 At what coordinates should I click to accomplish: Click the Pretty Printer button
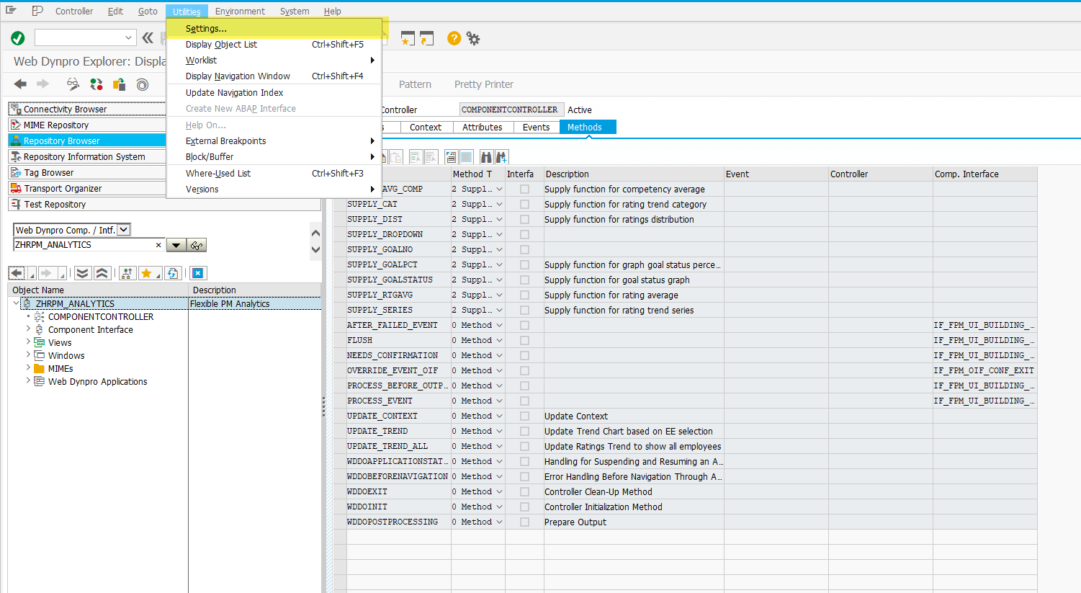pyautogui.click(x=483, y=84)
